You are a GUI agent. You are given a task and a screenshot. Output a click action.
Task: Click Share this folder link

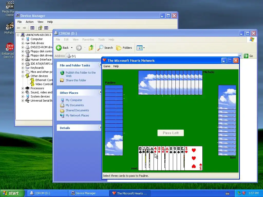(76, 80)
